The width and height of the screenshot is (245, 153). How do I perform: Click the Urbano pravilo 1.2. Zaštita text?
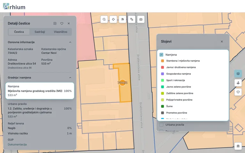pos(30,110)
